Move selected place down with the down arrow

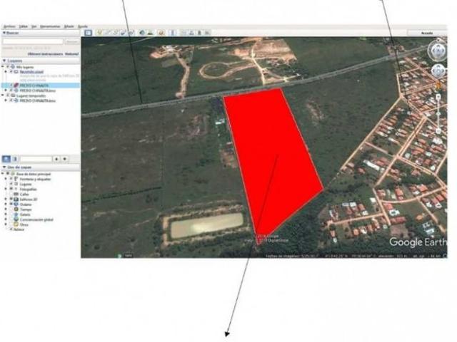(x=65, y=159)
